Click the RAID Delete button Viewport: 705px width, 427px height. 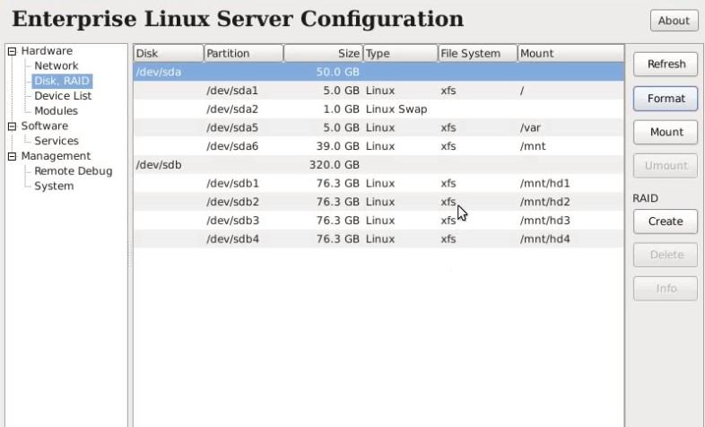666,256
